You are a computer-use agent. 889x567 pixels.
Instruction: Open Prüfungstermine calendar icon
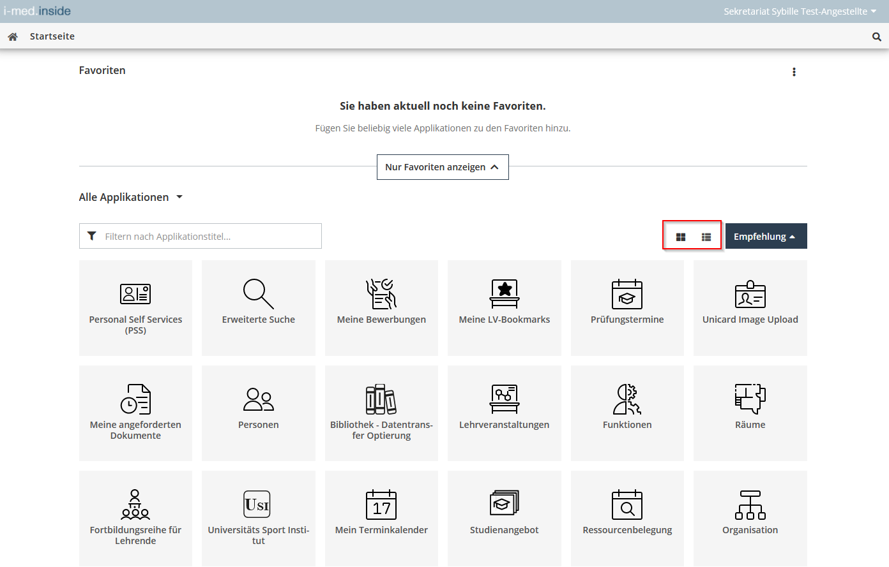pos(627,293)
